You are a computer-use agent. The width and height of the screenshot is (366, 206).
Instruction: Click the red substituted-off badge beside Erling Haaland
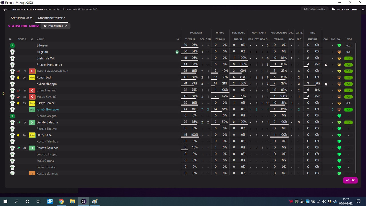tap(32, 90)
